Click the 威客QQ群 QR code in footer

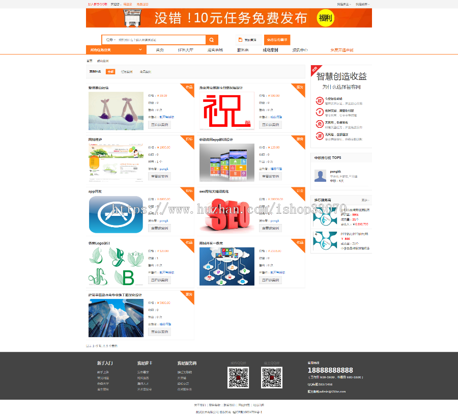pos(238,377)
